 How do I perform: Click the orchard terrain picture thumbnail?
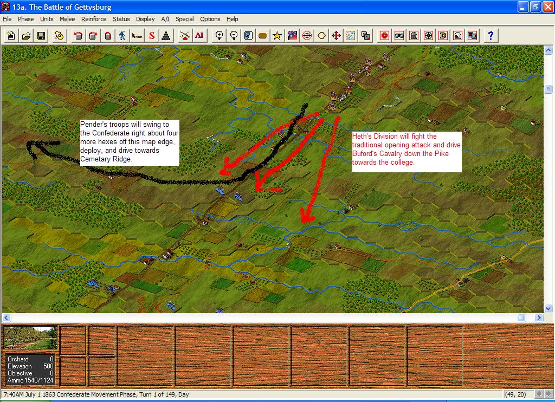pyautogui.click(x=30, y=338)
